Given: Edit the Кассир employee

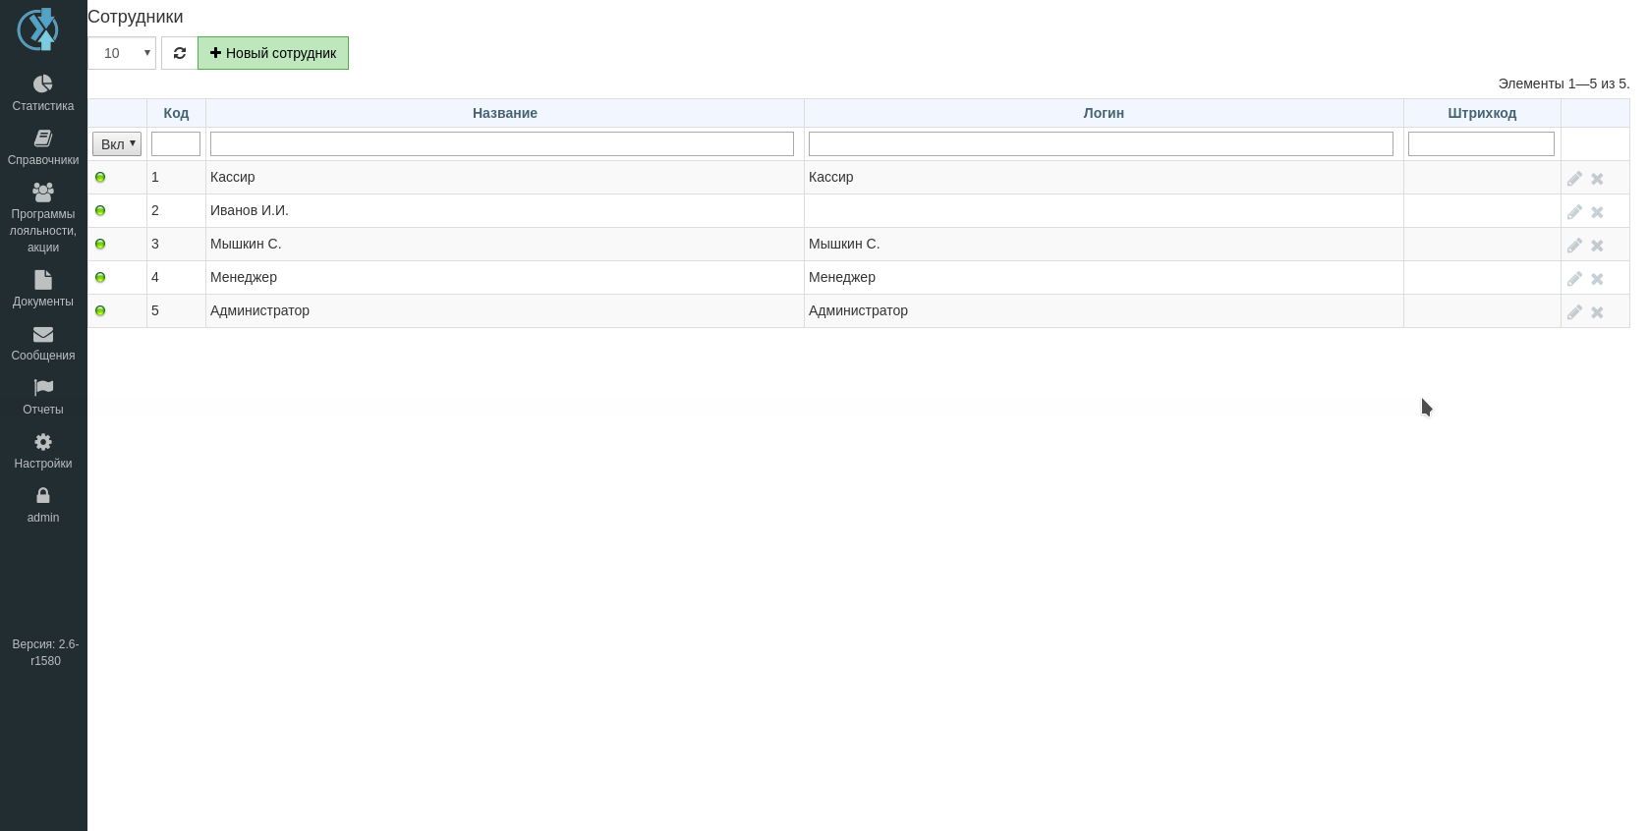Looking at the screenshot, I should pos(1574,178).
